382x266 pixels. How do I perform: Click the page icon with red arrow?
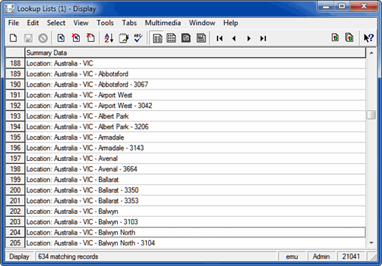point(91,38)
